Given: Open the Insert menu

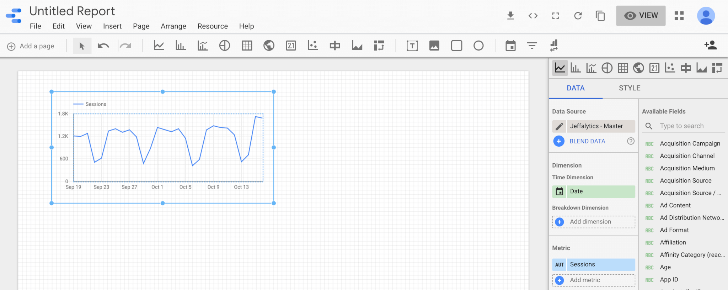Looking at the screenshot, I should (112, 26).
